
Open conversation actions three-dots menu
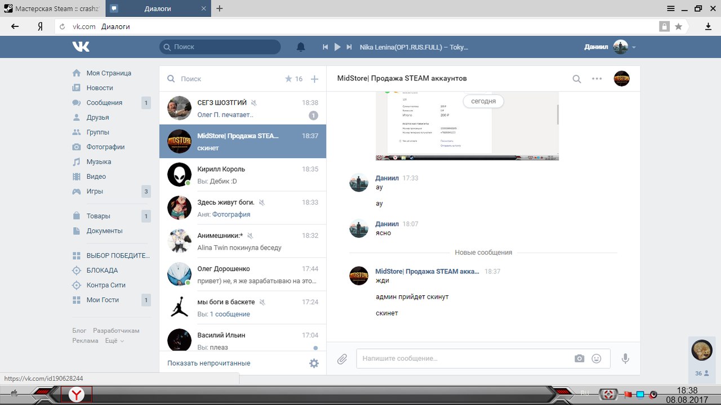[597, 79]
